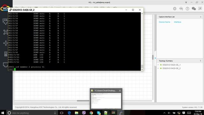The image size is (204, 115).
Task: Click the text 'irf member 2 priority 31'
Action: pyautogui.click(x=30, y=67)
